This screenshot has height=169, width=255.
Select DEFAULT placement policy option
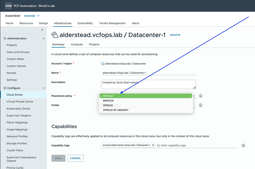point(146,96)
